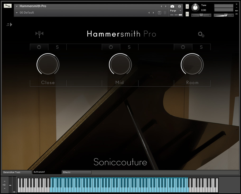241x194 pixels.
Task: Click the Mid mic volume knob
Action: 120,64
